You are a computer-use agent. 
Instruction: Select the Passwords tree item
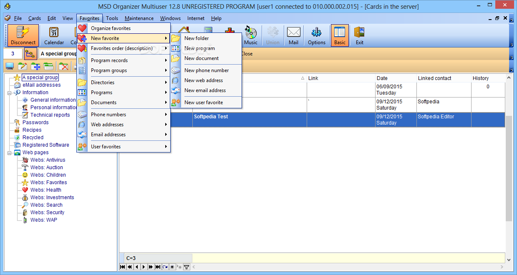[35, 122]
